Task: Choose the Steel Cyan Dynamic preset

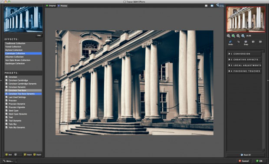Action: 23,114
